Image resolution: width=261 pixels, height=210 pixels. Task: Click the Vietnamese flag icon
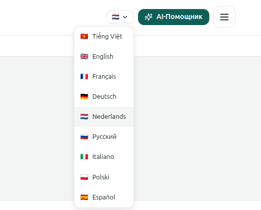tap(84, 36)
